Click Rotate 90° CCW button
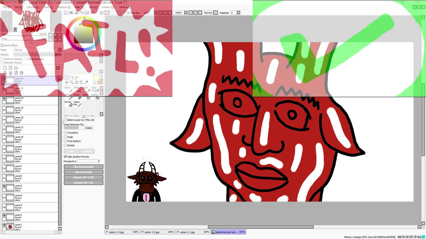 [x=84, y=177]
